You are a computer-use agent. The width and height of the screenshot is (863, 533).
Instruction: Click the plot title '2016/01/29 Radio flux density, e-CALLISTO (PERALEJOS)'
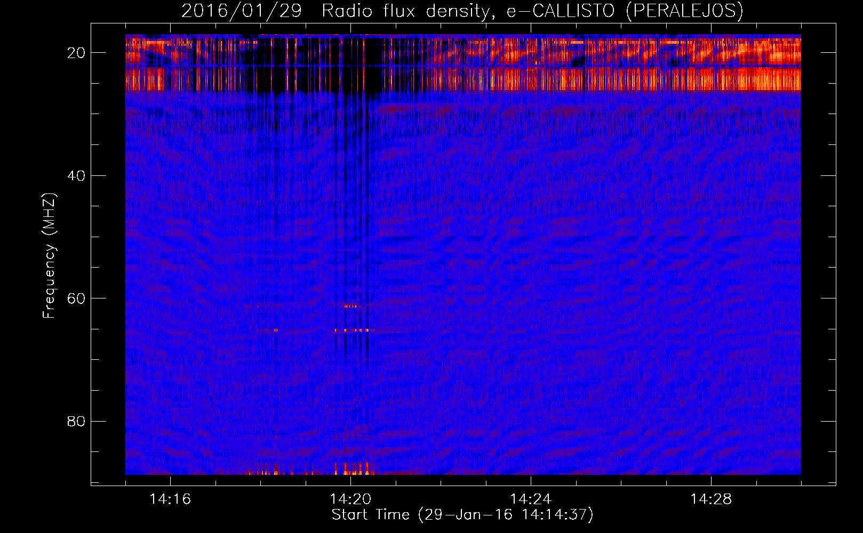click(x=462, y=11)
